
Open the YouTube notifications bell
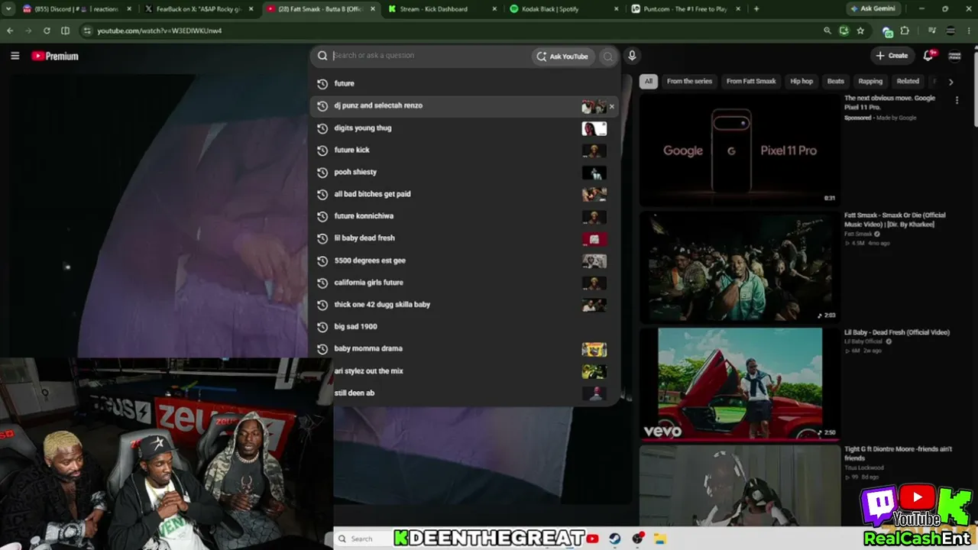pos(928,56)
